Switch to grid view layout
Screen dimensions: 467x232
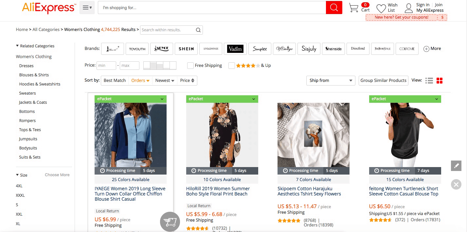(x=439, y=80)
